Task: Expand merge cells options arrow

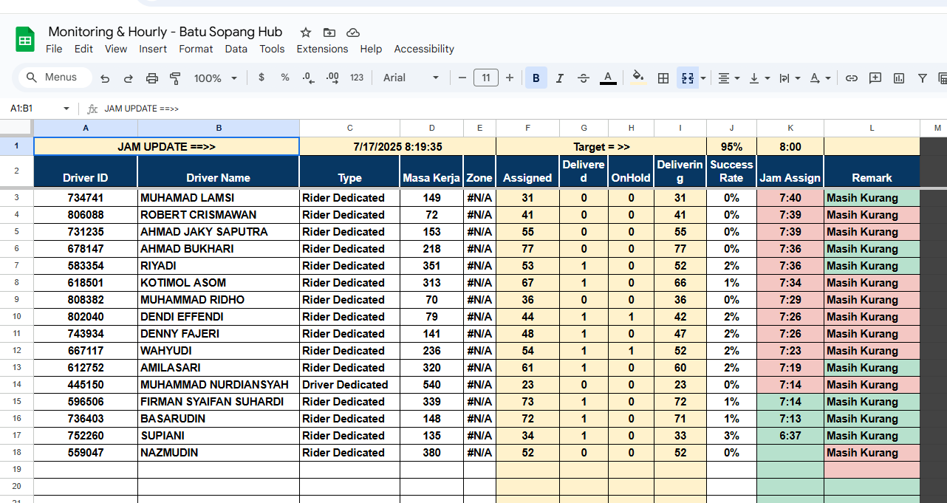Action: [703, 78]
